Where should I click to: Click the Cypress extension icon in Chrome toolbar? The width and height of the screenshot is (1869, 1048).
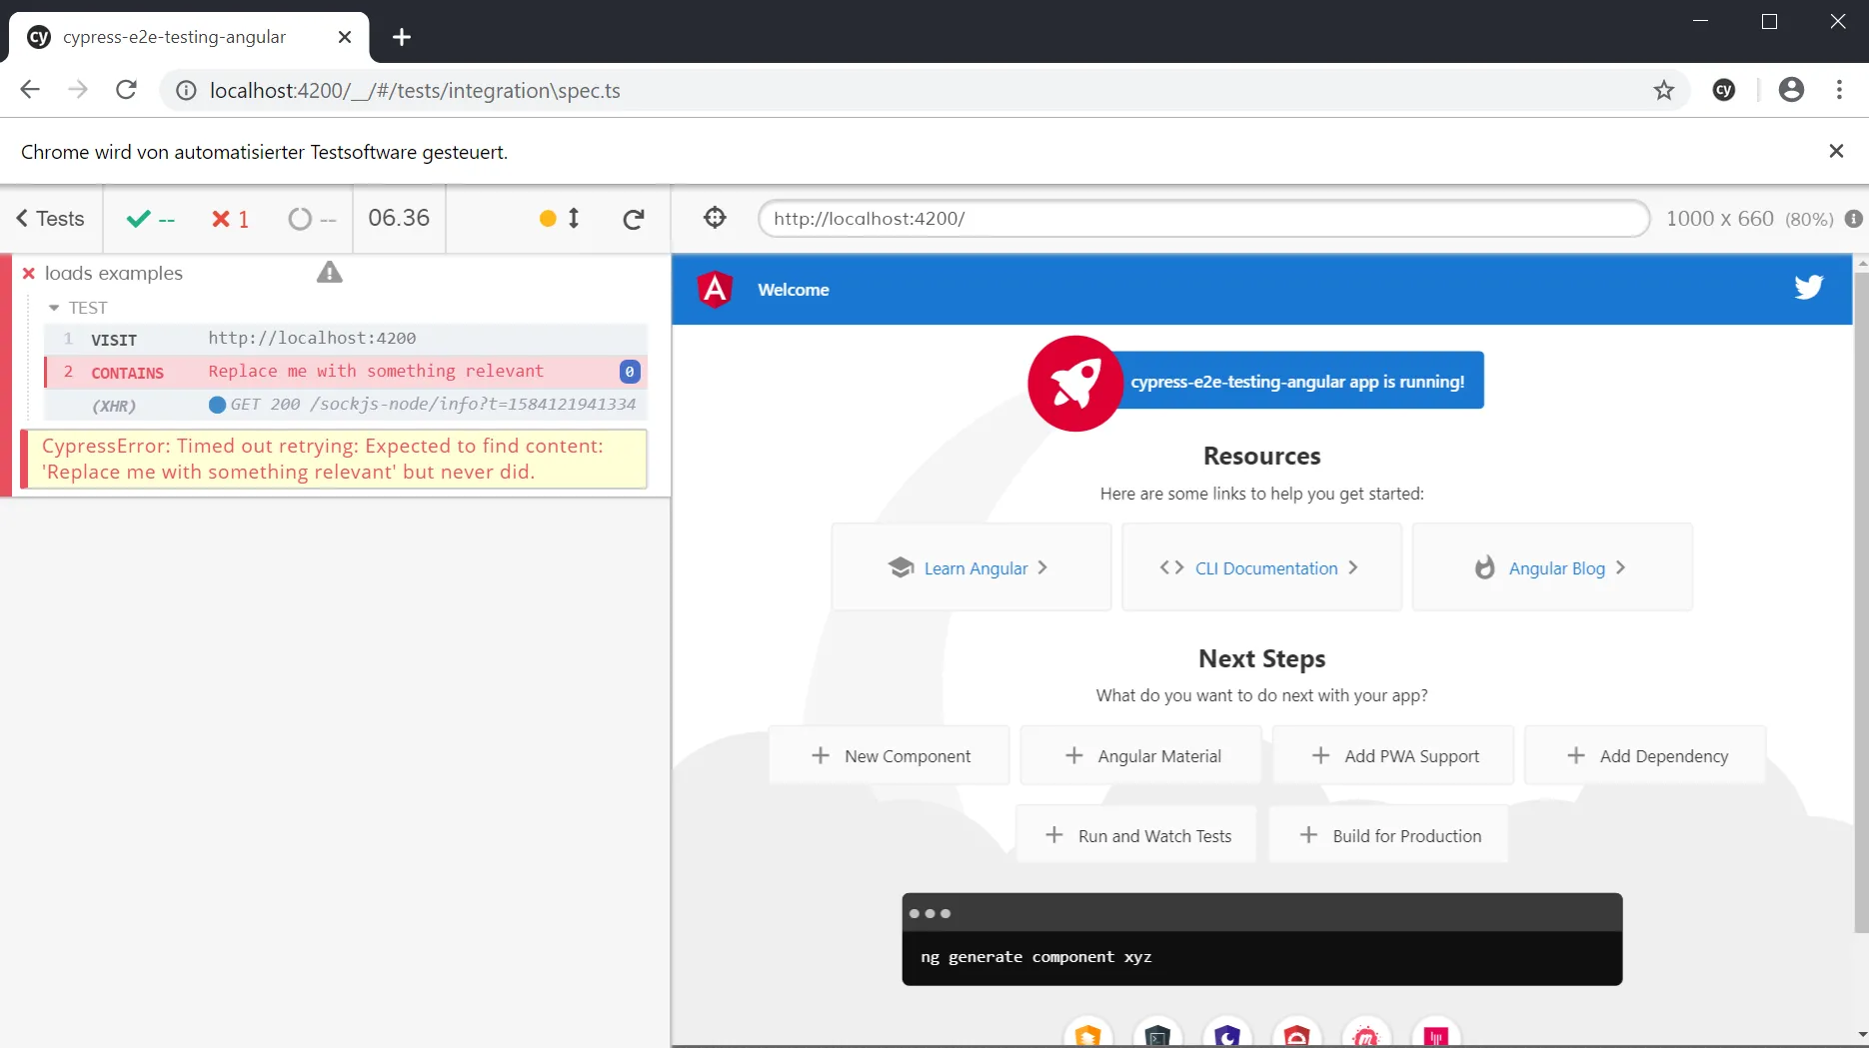[1724, 91]
